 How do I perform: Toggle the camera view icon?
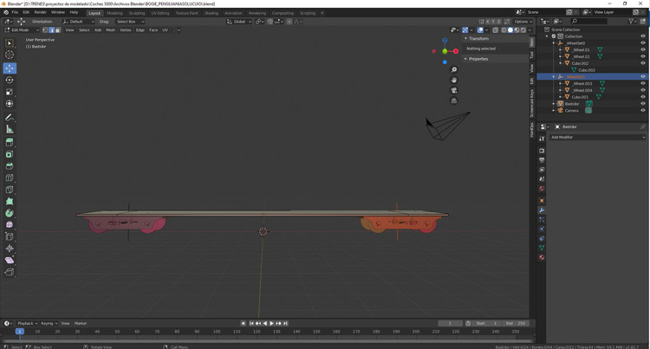tap(454, 90)
